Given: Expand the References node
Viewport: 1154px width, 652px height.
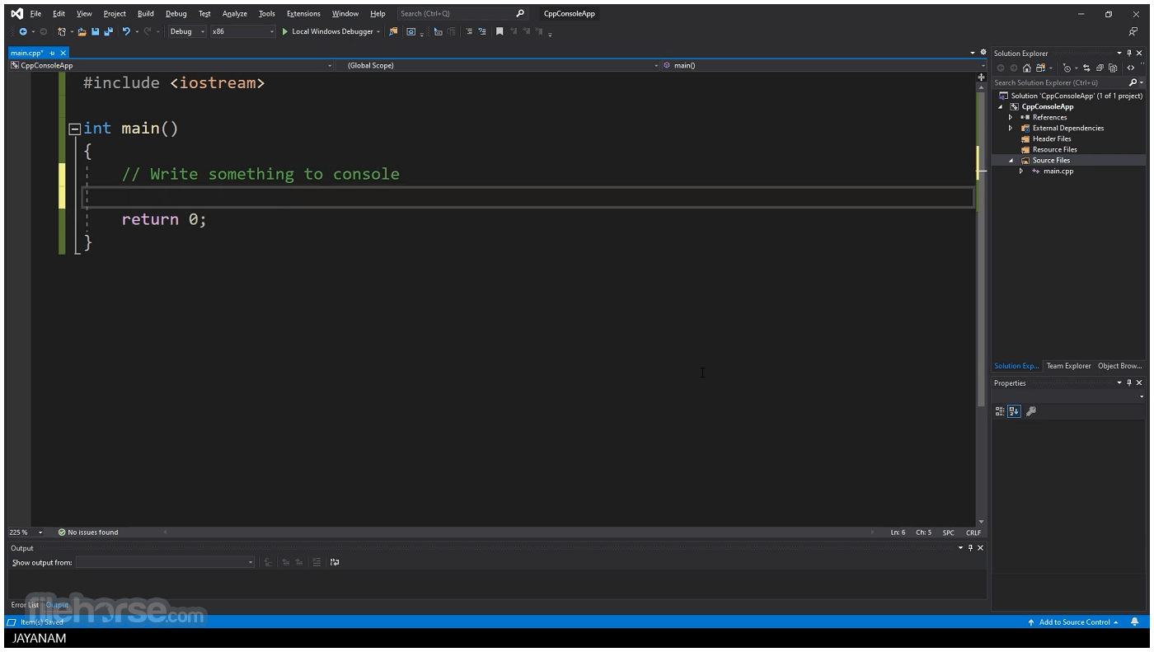Looking at the screenshot, I should 1011,117.
